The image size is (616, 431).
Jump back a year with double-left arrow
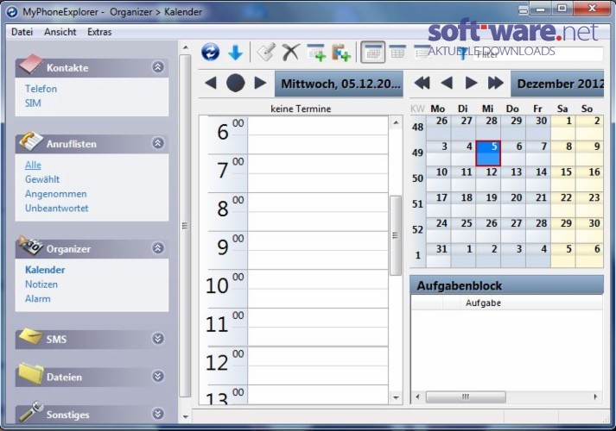coord(422,83)
